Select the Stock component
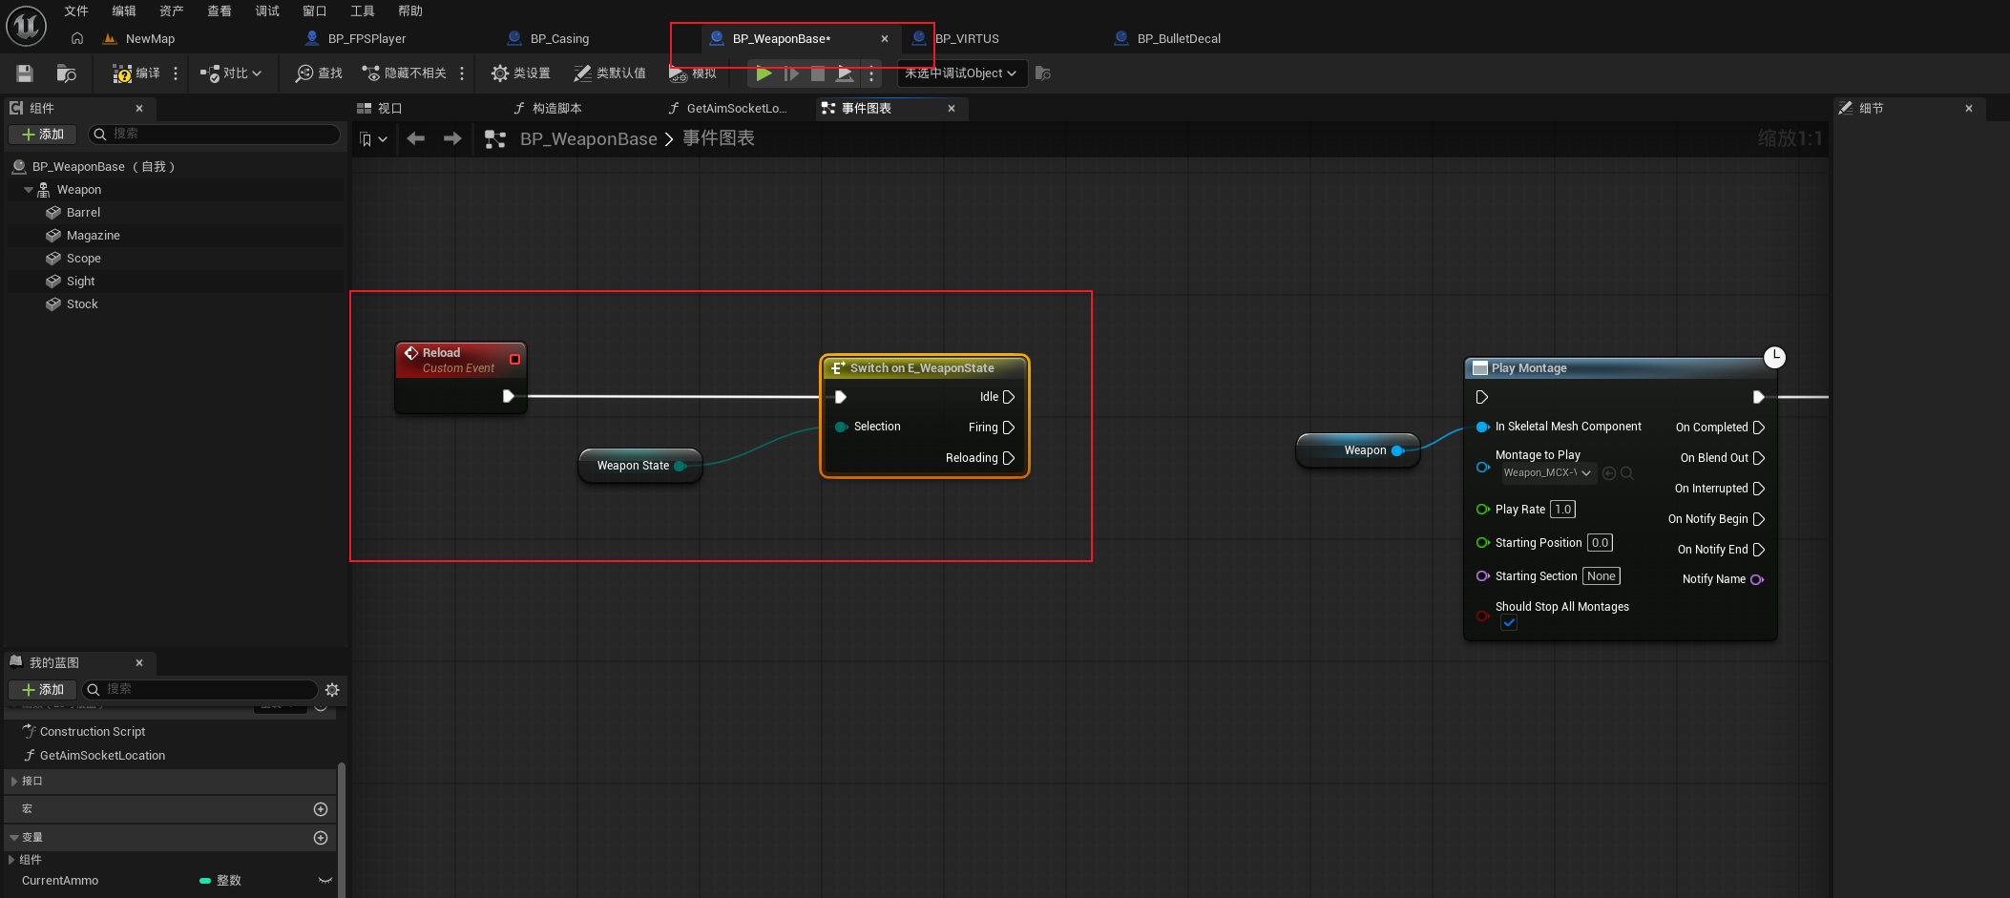The width and height of the screenshot is (2010, 898). tap(82, 304)
